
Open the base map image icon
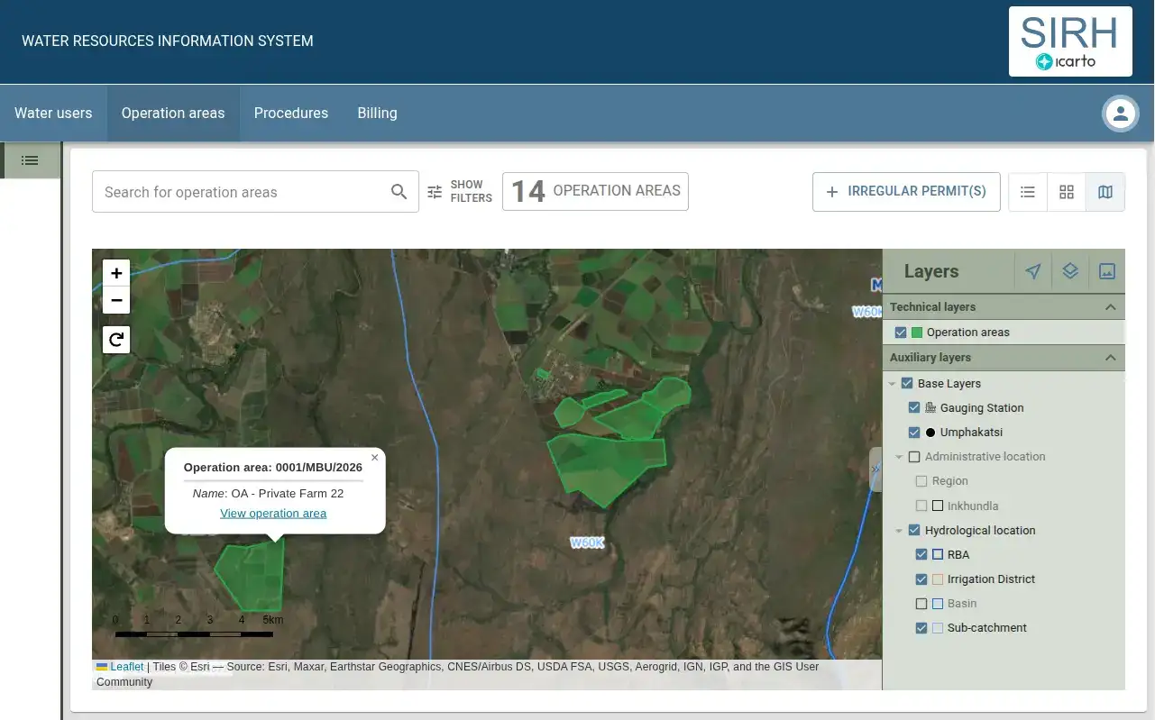[x=1107, y=271]
